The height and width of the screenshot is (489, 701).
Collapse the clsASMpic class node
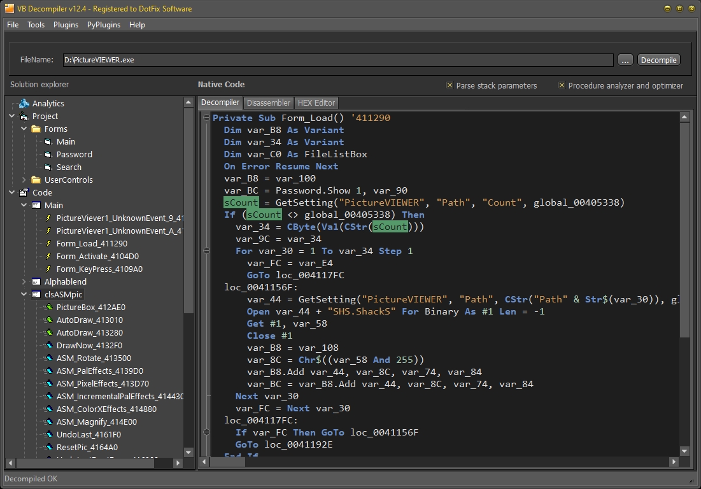click(24, 294)
